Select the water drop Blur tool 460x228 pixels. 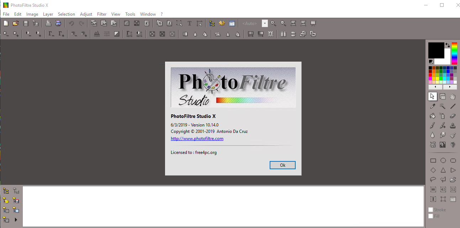[433, 135]
